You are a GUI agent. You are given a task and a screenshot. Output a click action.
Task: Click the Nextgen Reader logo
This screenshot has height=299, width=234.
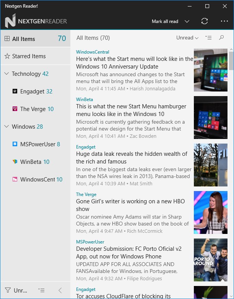(x=36, y=21)
